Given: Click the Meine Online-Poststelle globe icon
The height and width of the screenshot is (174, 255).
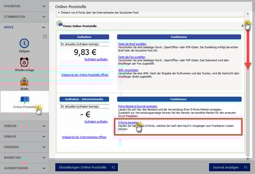Looking at the screenshot, I should click(59, 24).
